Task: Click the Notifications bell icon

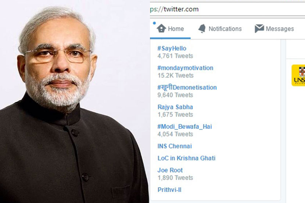Action: 202,29
